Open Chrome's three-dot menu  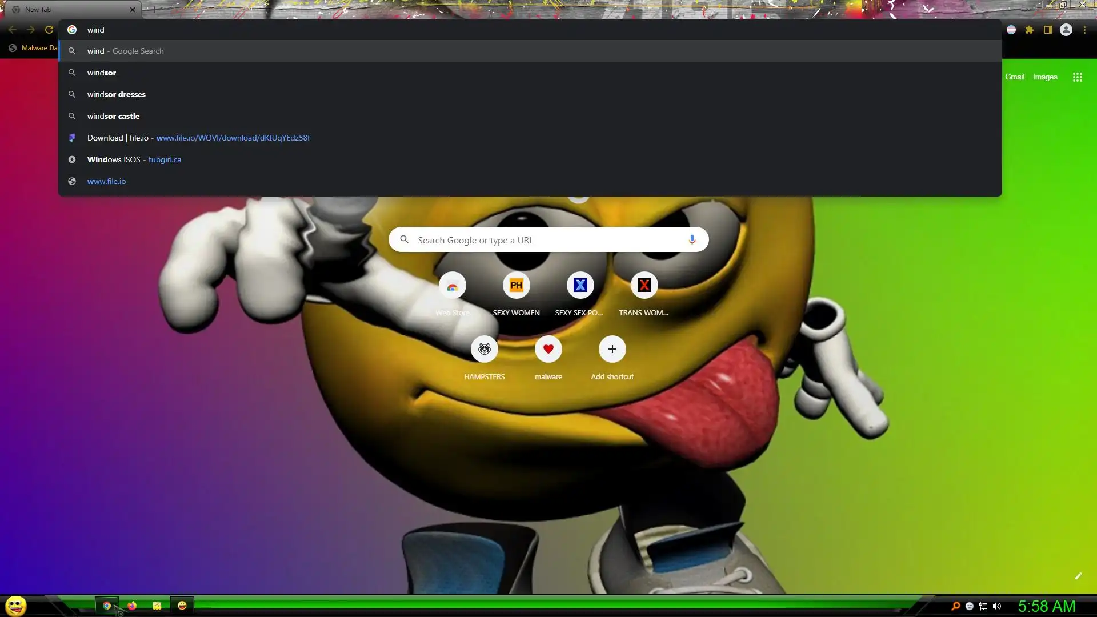tap(1084, 30)
